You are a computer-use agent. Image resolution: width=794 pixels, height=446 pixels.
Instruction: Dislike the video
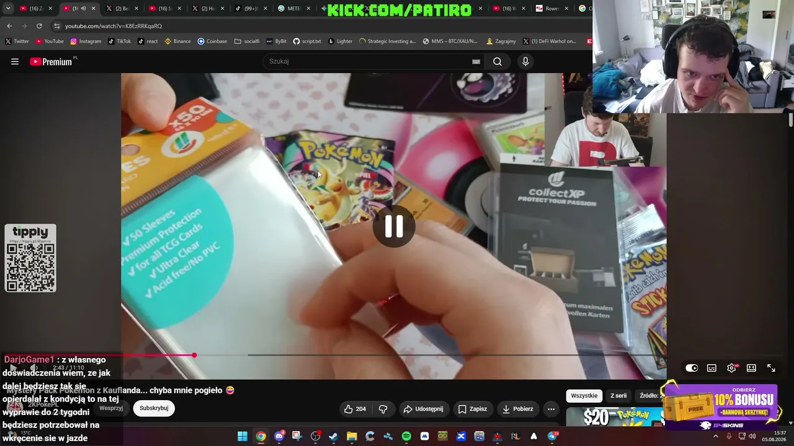(383, 409)
